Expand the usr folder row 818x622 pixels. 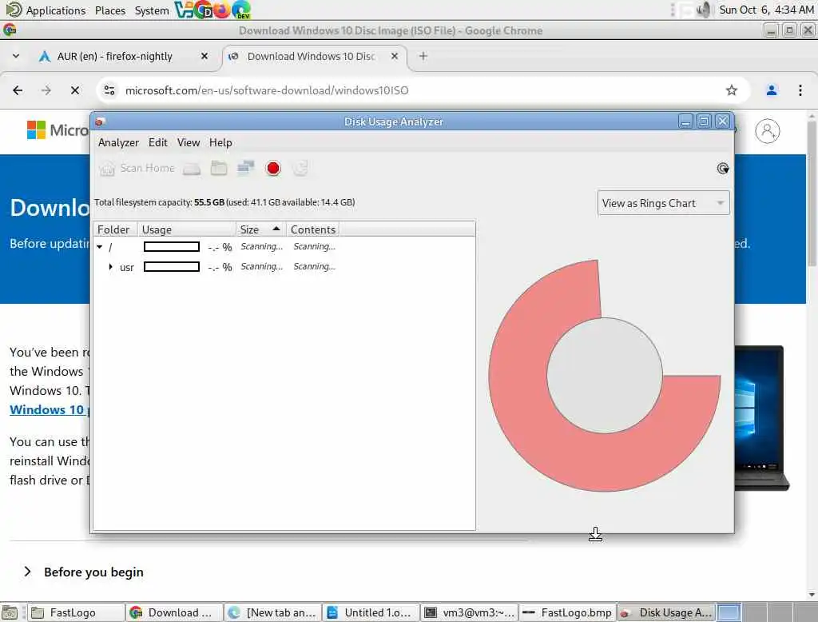click(110, 267)
